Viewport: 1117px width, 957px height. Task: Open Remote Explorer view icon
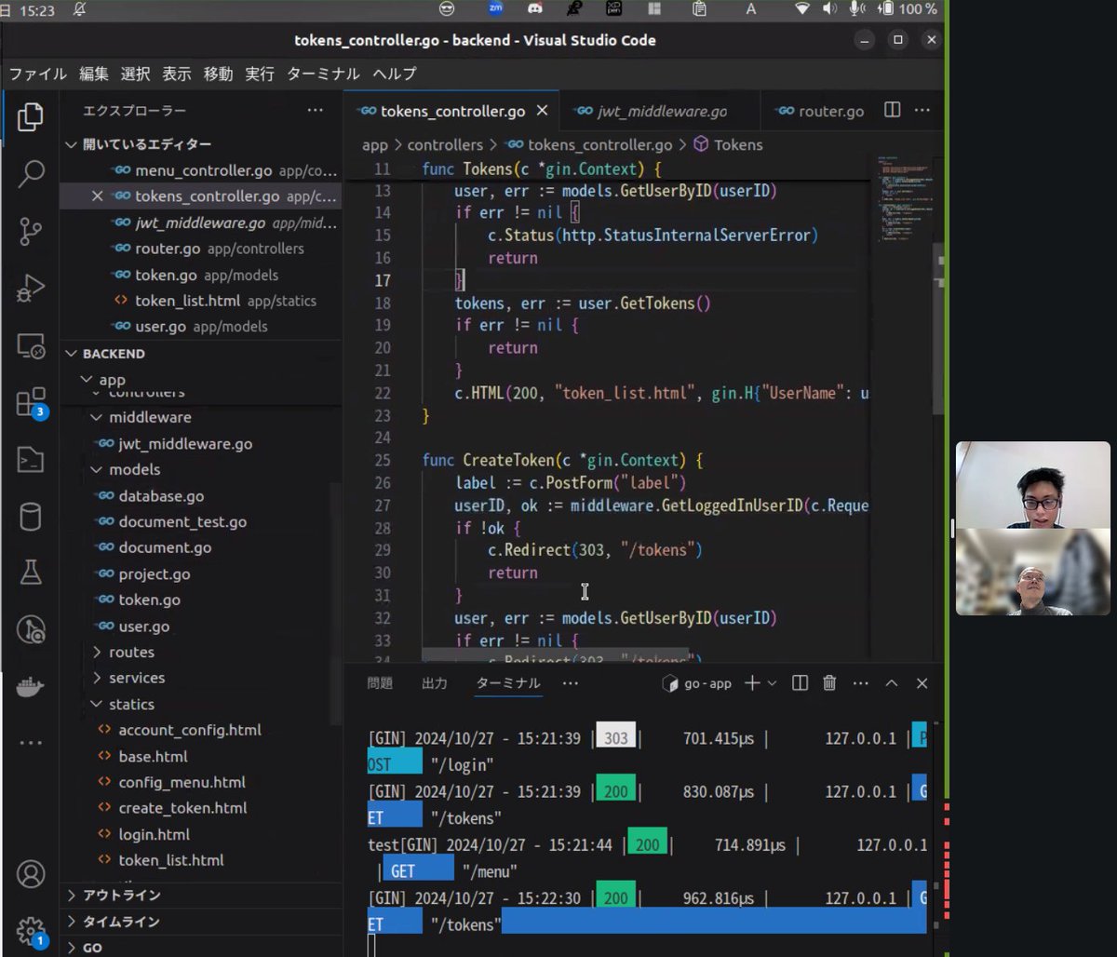coord(31,346)
